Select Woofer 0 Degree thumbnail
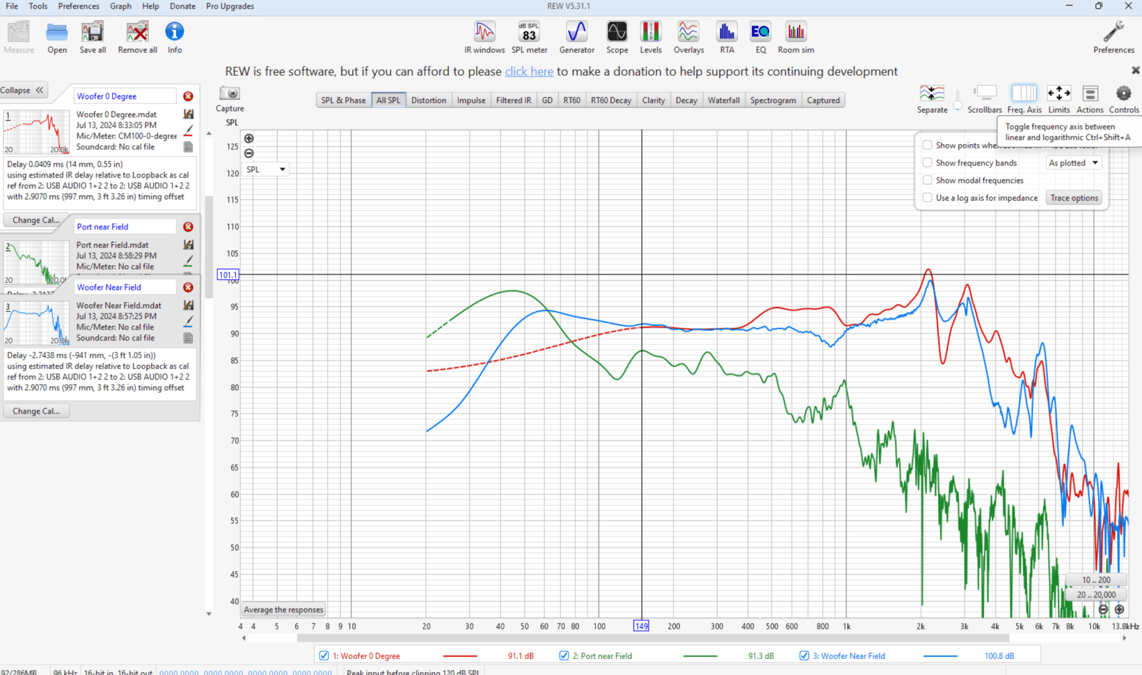The image size is (1142, 675). coord(36,132)
